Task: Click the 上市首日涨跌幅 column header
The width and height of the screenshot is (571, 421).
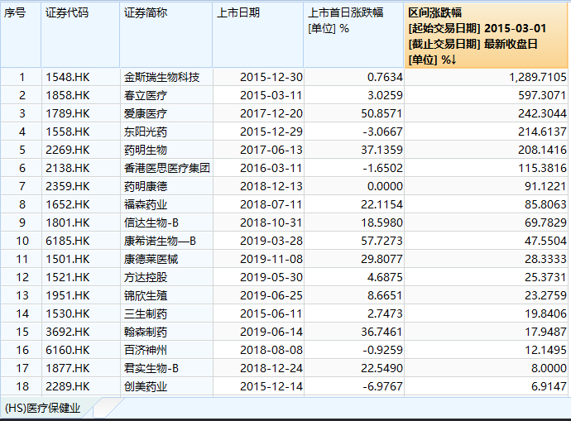Action: pos(353,36)
